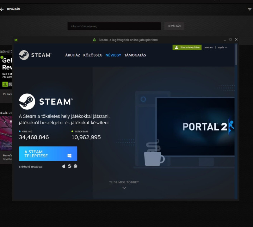Click the belépés login link
Viewport: 253px width, 227px height.
tap(208, 47)
